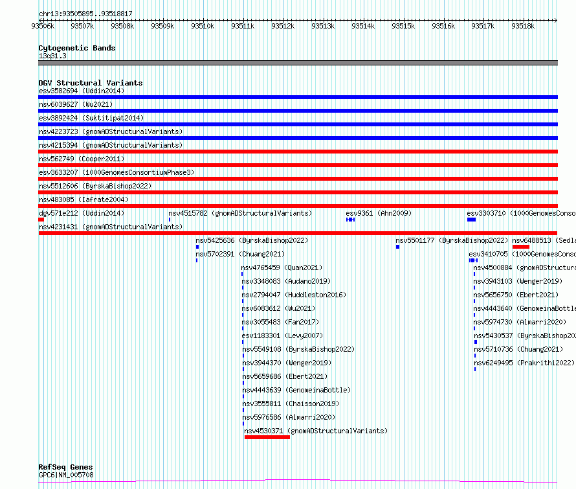Select the blue marker under nsv5501177
Screen dimensions: 576x489
[397, 247]
